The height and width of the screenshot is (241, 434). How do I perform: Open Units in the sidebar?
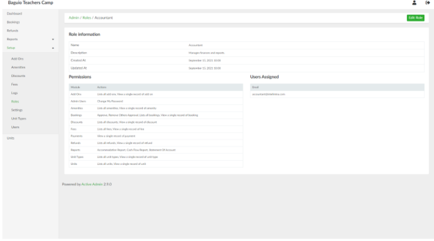tap(10, 138)
